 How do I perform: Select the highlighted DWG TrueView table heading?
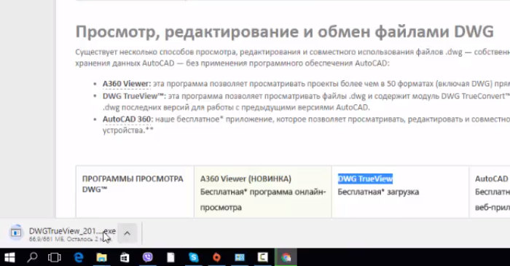click(365, 179)
